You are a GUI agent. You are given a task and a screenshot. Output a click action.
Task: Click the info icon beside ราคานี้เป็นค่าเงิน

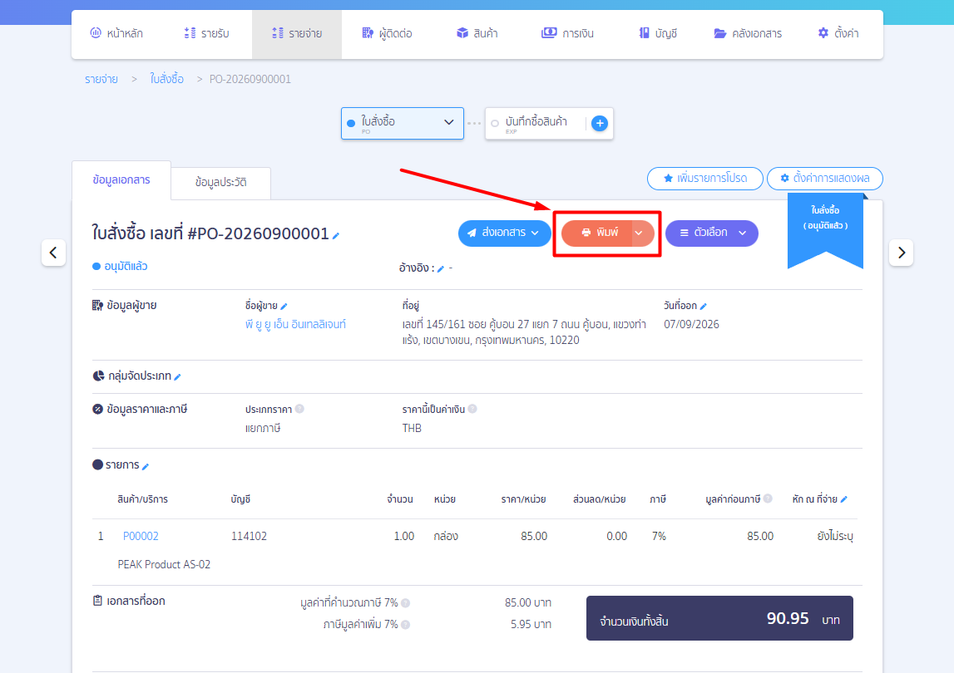pos(472,409)
